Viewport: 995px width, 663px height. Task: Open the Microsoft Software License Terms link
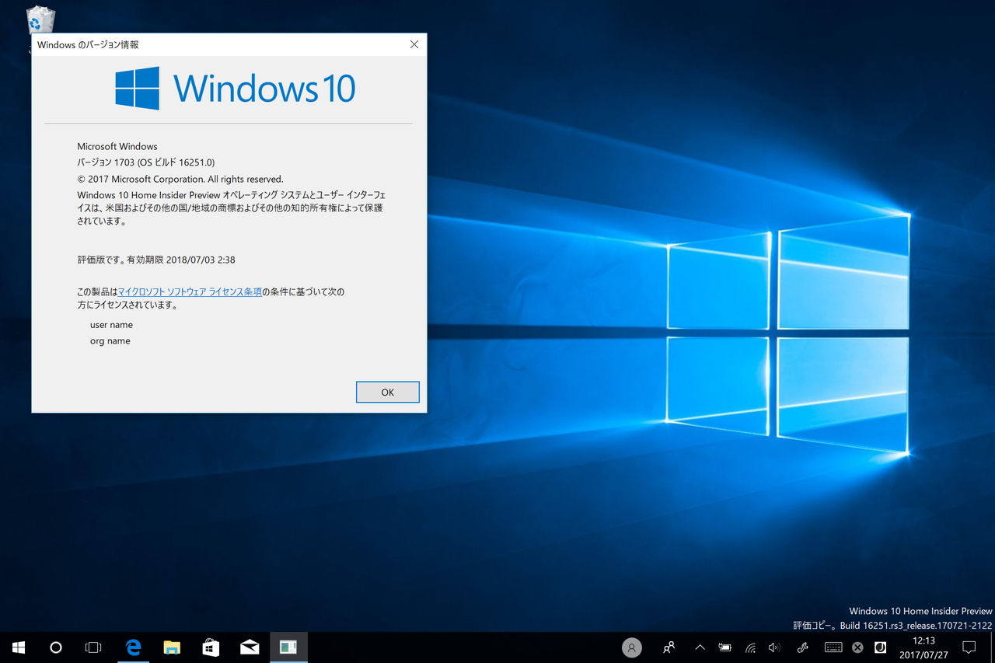[x=189, y=291]
